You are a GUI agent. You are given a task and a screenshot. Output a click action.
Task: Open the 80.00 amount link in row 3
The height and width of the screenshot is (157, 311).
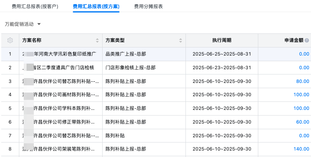pos(303,81)
